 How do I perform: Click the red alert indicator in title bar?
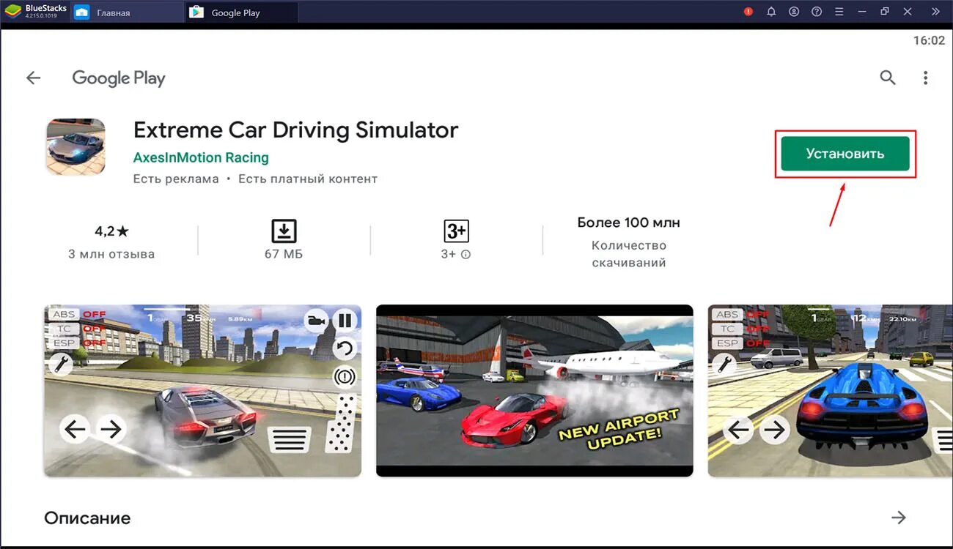tap(748, 12)
